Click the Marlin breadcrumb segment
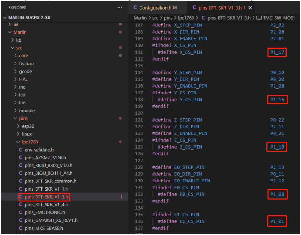The width and height of the screenshot is (301, 235). pyautogui.click(x=140, y=18)
